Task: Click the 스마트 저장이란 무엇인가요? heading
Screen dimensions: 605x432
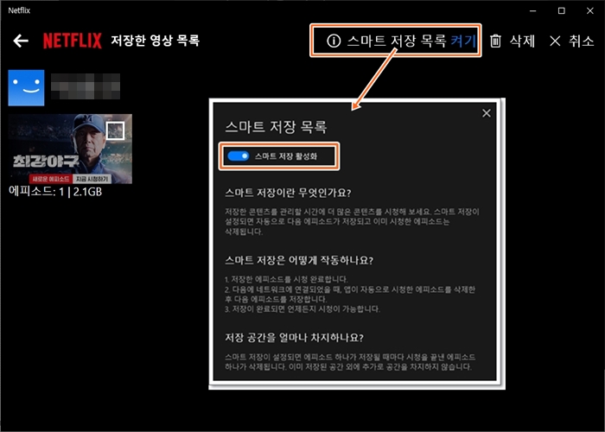Action: [288, 193]
